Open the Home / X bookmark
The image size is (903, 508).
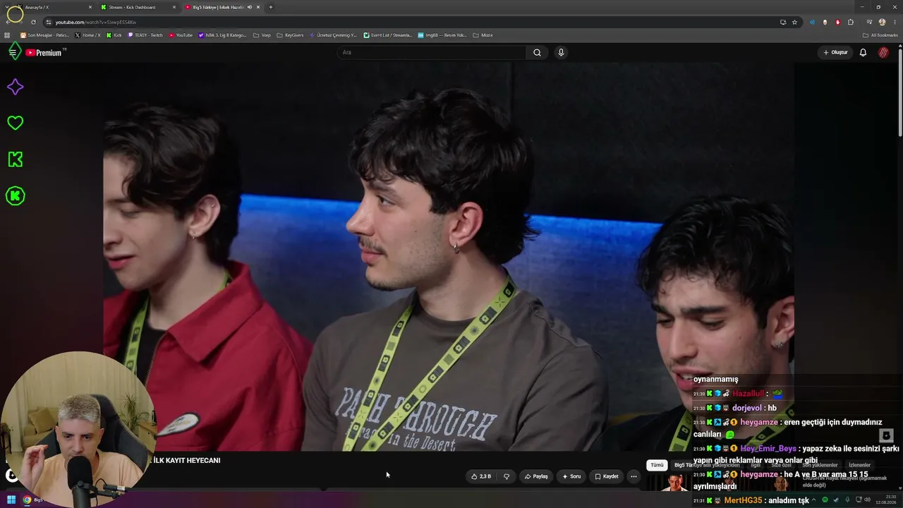[x=88, y=35]
